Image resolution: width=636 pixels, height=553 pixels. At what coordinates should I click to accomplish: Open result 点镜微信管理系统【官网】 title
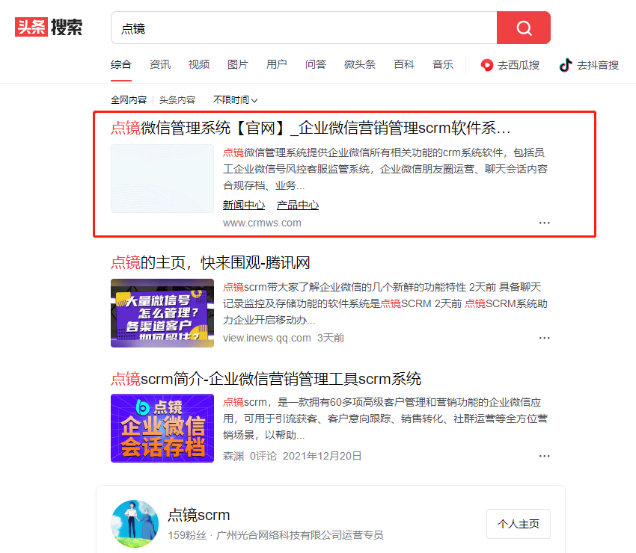(x=311, y=128)
